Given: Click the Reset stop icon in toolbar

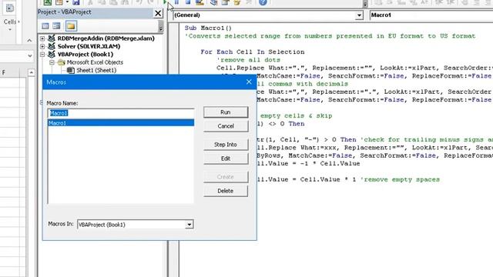Looking at the screenshot, I should (188, 2).
